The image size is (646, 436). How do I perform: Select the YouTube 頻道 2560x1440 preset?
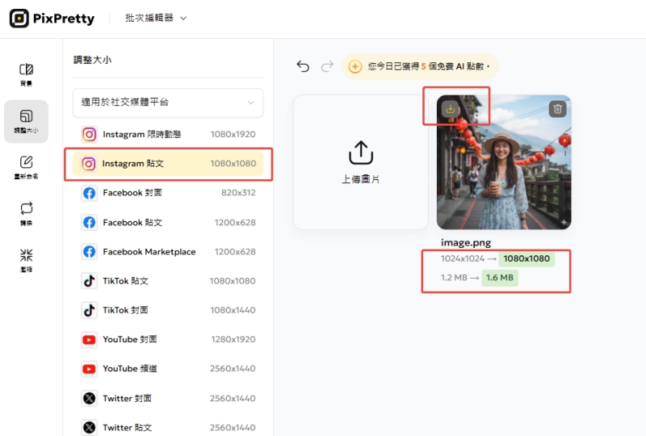pyautogui.click(x=168, y=369)
